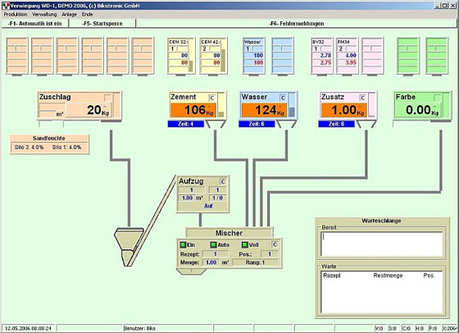
Task: Click the C box in Wasser scale
Action: pos(283,98)
